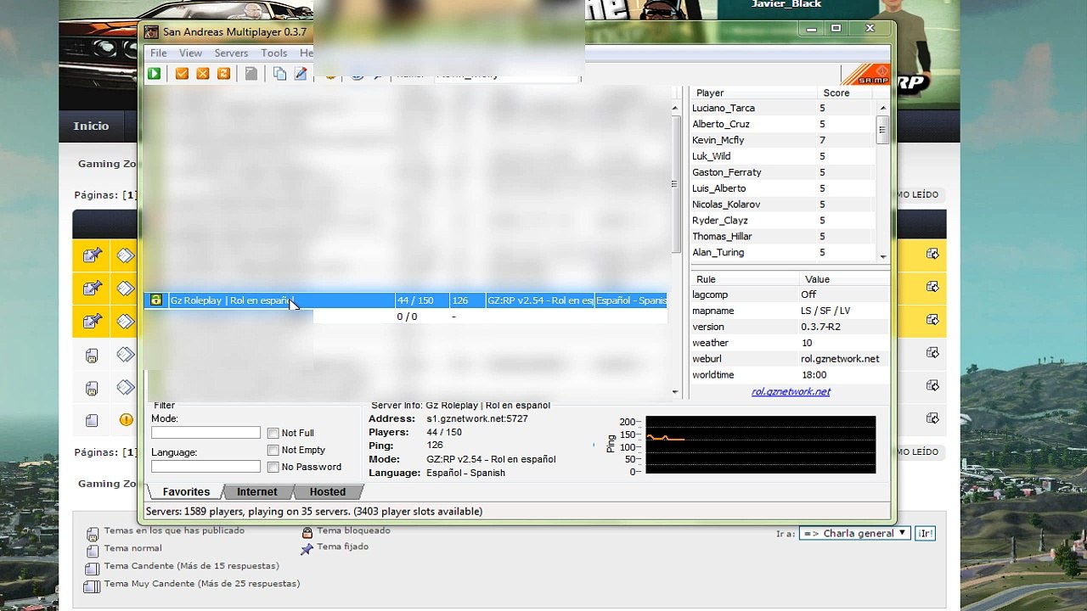This screenshot has width=1087, height=611.
Task: Click the pencil server properties icon
Action: (301, 74)
